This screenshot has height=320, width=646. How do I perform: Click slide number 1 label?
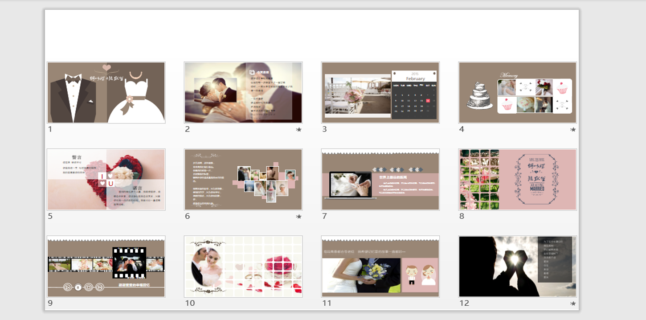50,129
